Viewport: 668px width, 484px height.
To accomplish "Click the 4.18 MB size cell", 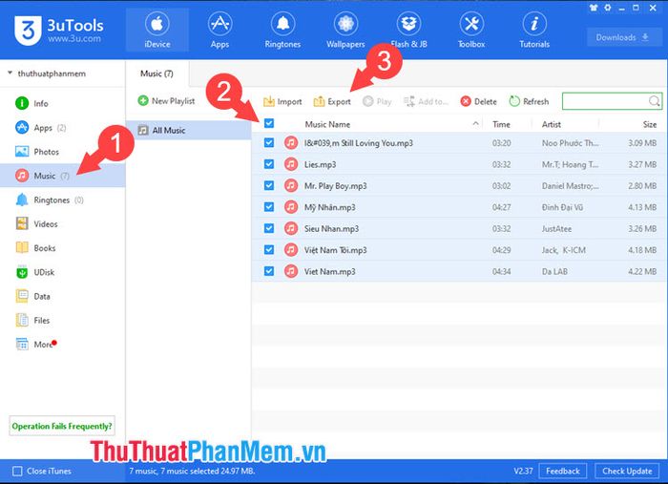I will [x=642, y=250].
